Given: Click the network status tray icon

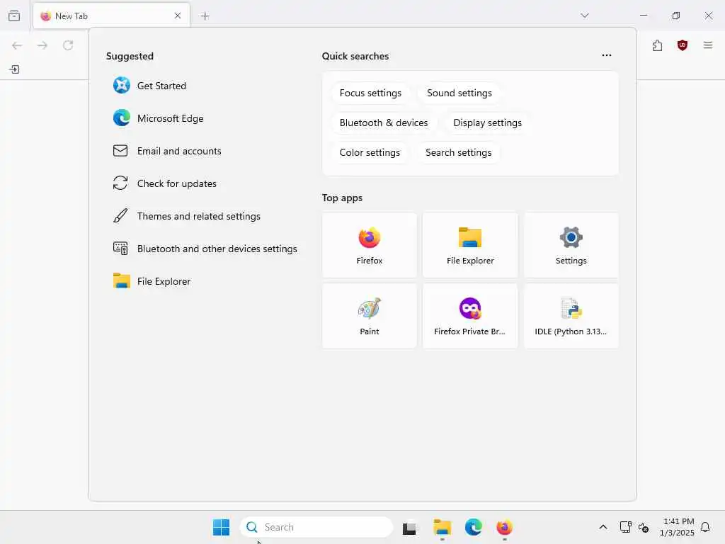Looking at the screenshot, I should (626, 527).
